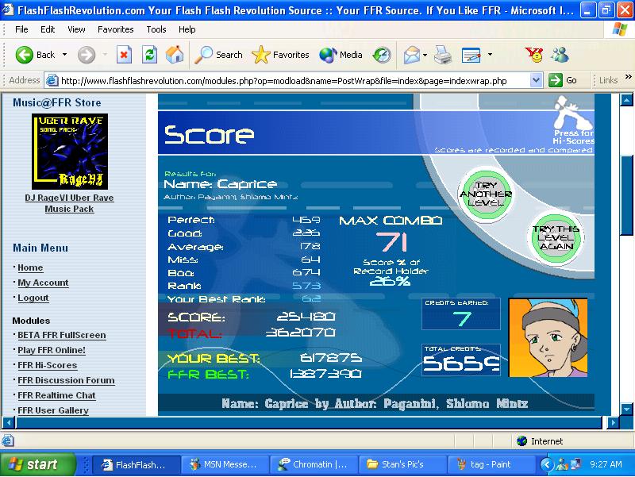This screenshot has height=477, width=635.
Task: Open the Back button history dropdown
Action: pos(65,54)
